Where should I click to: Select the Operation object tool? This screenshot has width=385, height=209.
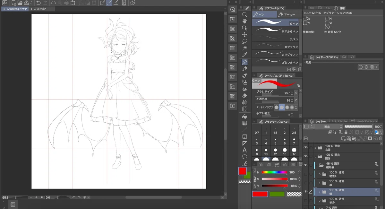pyautogui.click(x=244, y=28)
